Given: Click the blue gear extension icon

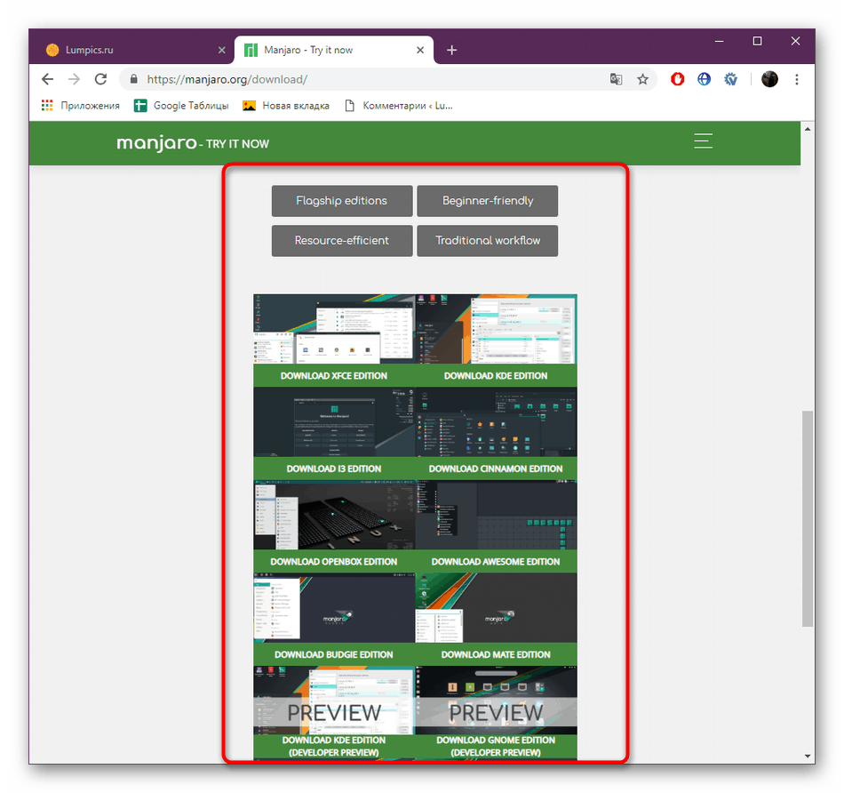Looking at the screenshot, I should pyautogui.click(x=730, y=79).
